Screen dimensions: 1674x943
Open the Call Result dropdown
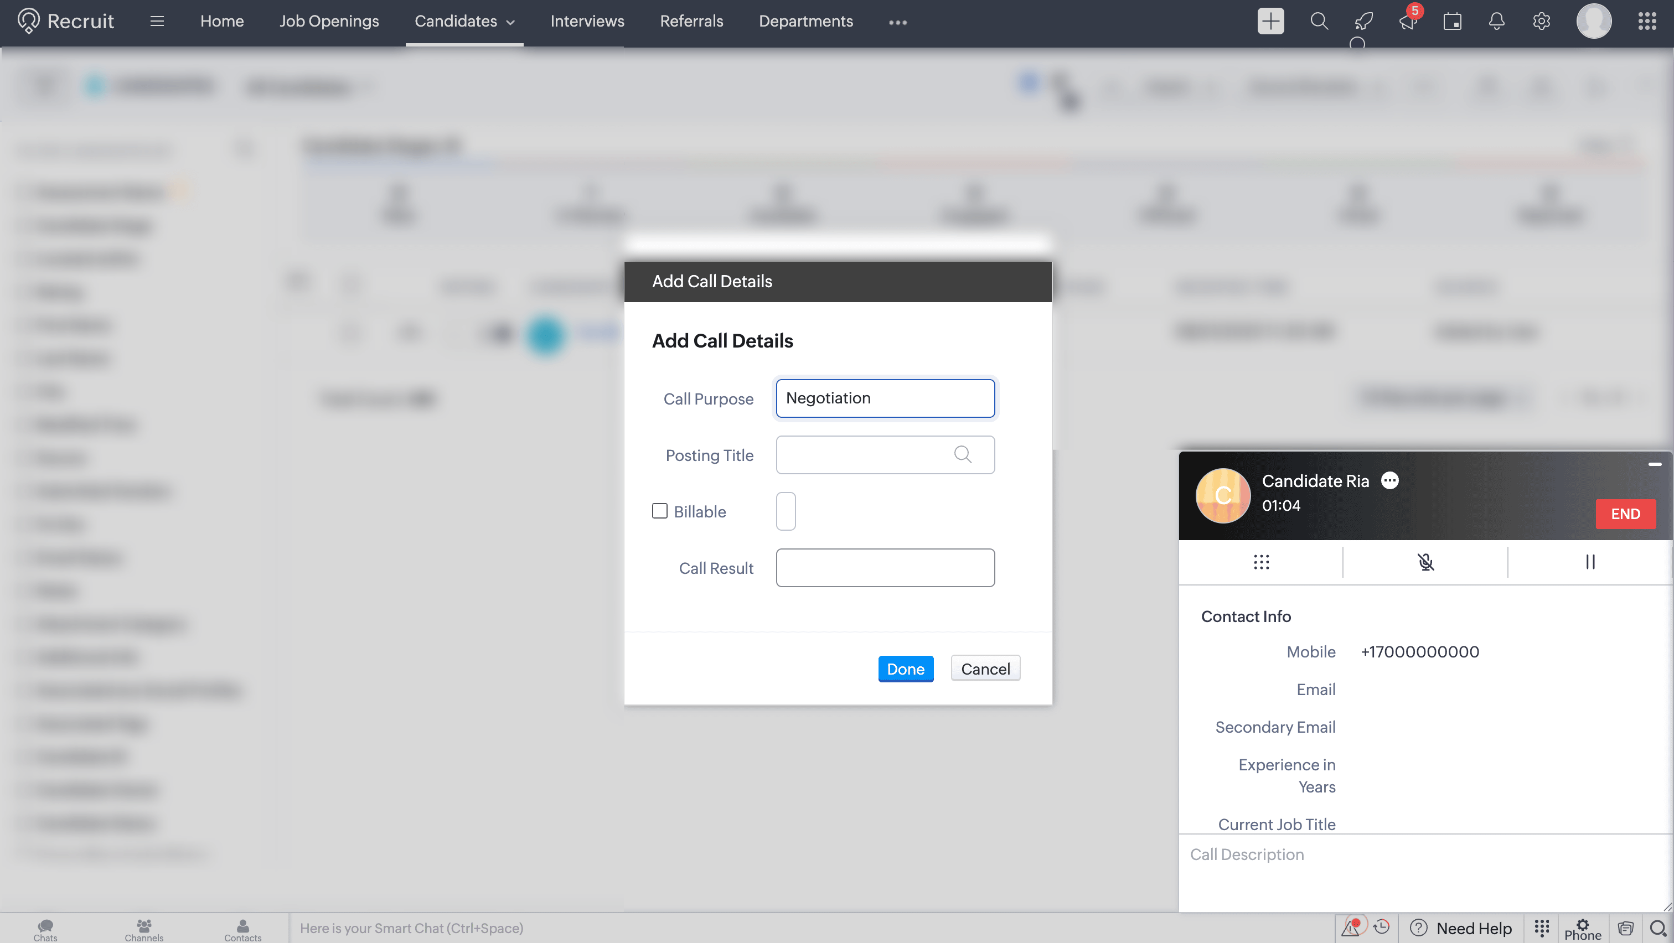pyautogui.click(x=885, y=568)
